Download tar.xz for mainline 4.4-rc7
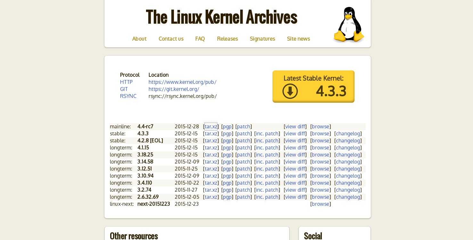This screenshot has width=473, height=240. point(211,126)
